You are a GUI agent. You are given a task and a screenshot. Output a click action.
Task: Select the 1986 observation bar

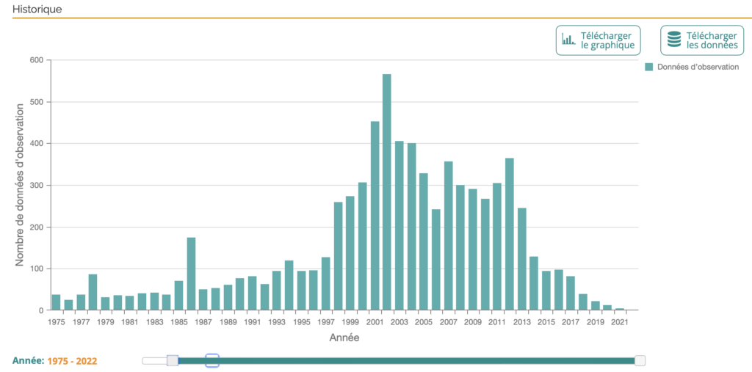point(192,274)
